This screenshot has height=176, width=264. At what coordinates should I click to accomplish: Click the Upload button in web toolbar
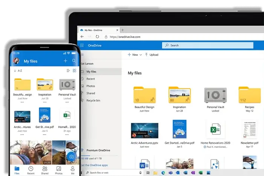coord(152,55)
